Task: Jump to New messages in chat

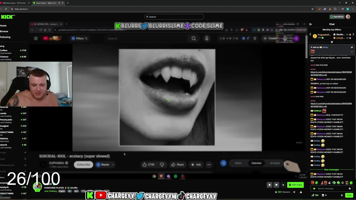Action: pyautogui.click(x=332, y=169)
